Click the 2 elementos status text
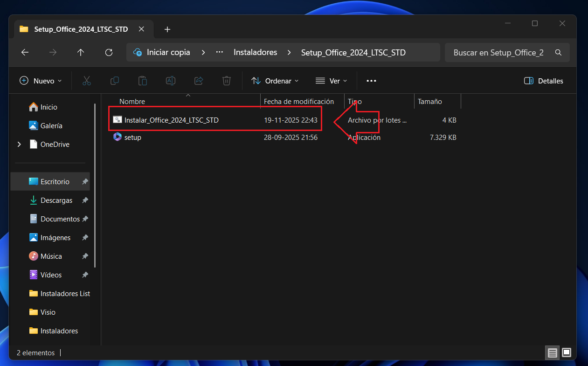 (x=35, y=353)
